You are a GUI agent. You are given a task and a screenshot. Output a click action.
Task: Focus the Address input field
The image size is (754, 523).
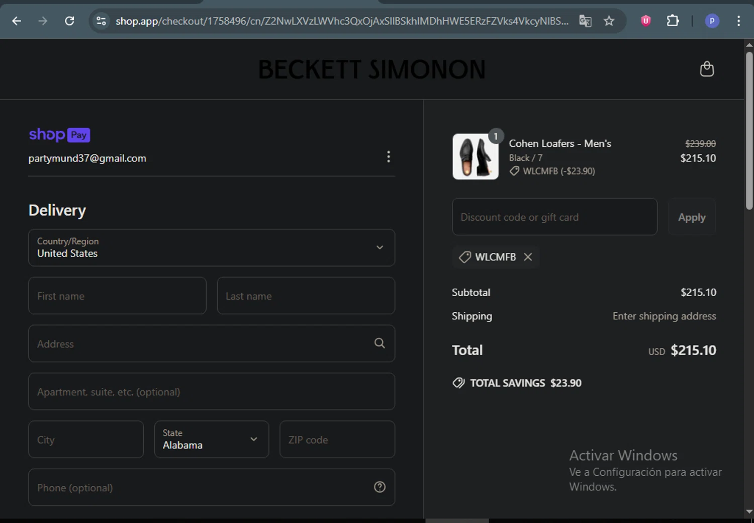coord(212,343)
